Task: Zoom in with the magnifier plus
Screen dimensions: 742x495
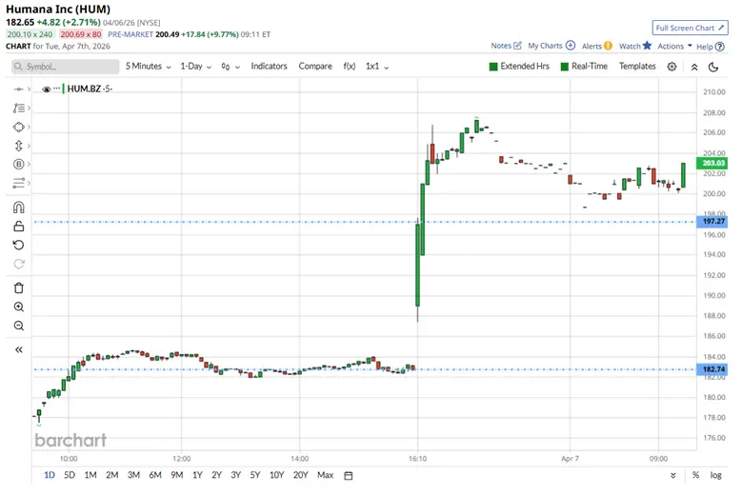Action: pyautogui.click(x=18, y=307)
